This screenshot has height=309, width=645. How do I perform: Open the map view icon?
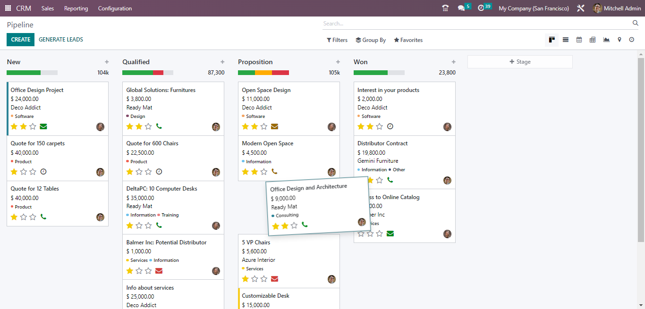click(620, 40)
